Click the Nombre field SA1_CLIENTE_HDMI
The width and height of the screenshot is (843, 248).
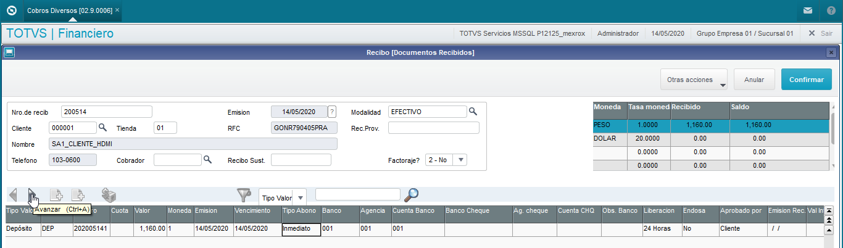pos(193,144)
